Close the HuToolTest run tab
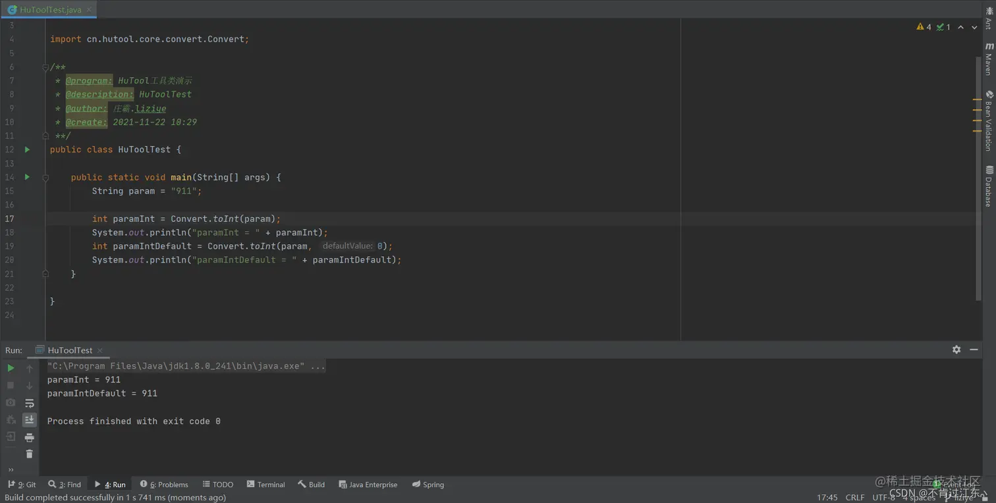The height and width of the screenshot is (503, 996). 99,350
